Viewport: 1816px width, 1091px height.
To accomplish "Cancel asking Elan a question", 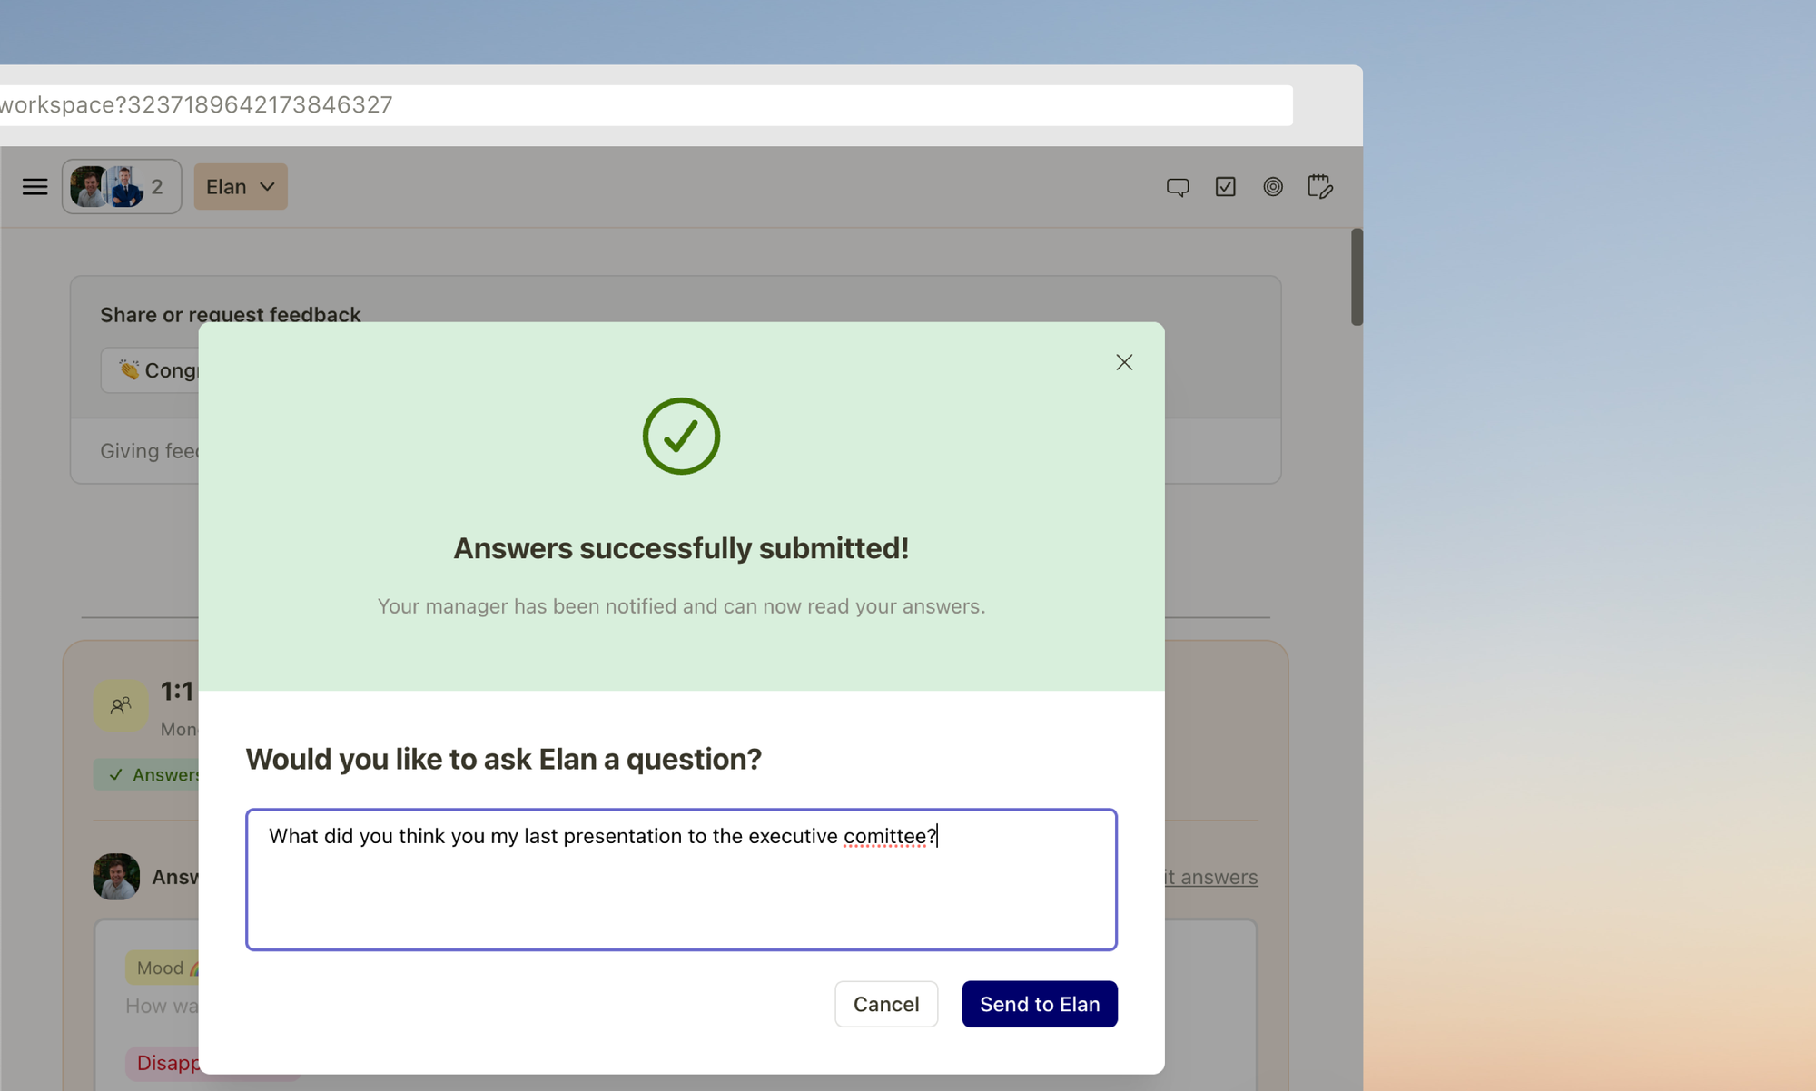I will 885,1004.
